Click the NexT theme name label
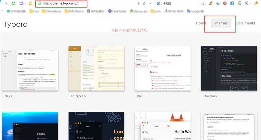The height and width of the screenshot is (140, 261). click(8, 96)
